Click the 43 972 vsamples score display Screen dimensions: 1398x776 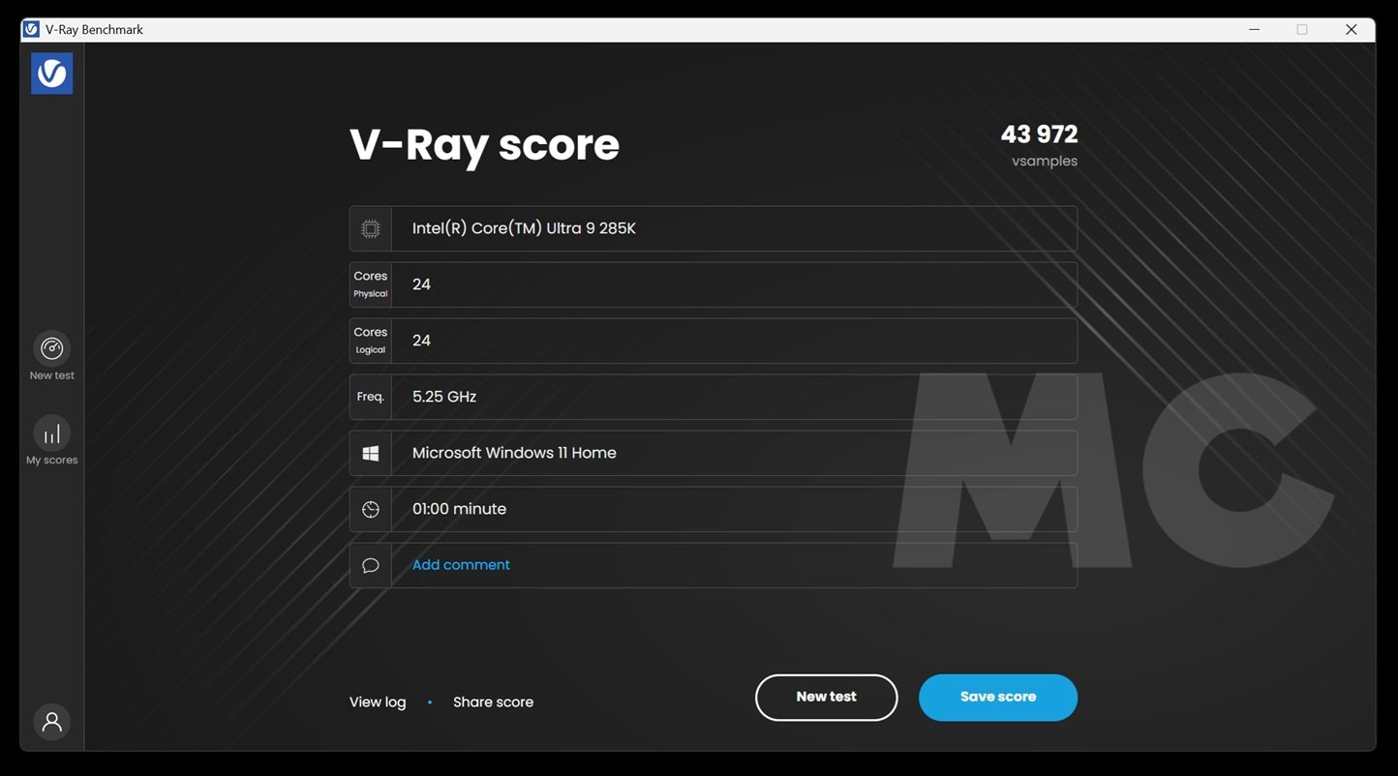(x=1039, y=135)
